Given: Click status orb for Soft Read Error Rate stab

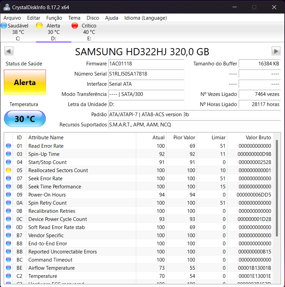Looking at the screenshot, I should coord(8,227).
